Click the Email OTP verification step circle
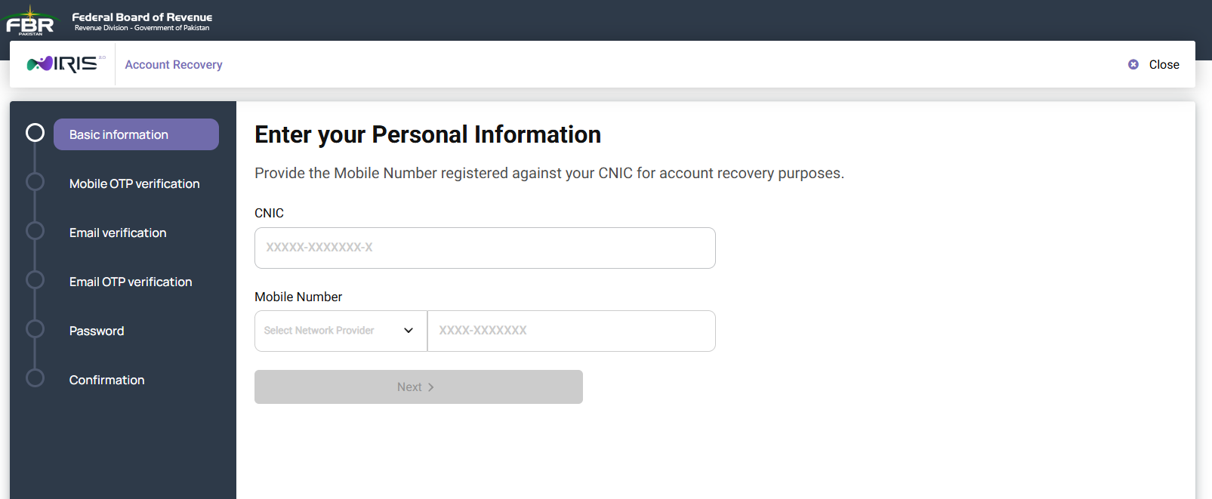1212x499 pixels. point(35,280)
